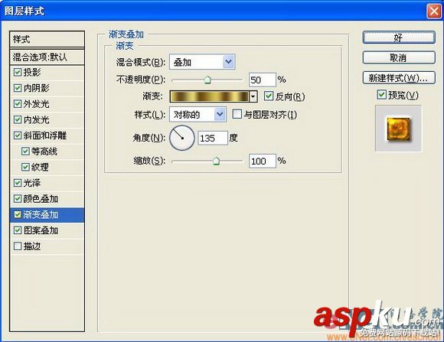This screenshot has height=342, width=444.
Task: Select the 图案叠加 pattern overlay label
Action: [x=41, y=230]
